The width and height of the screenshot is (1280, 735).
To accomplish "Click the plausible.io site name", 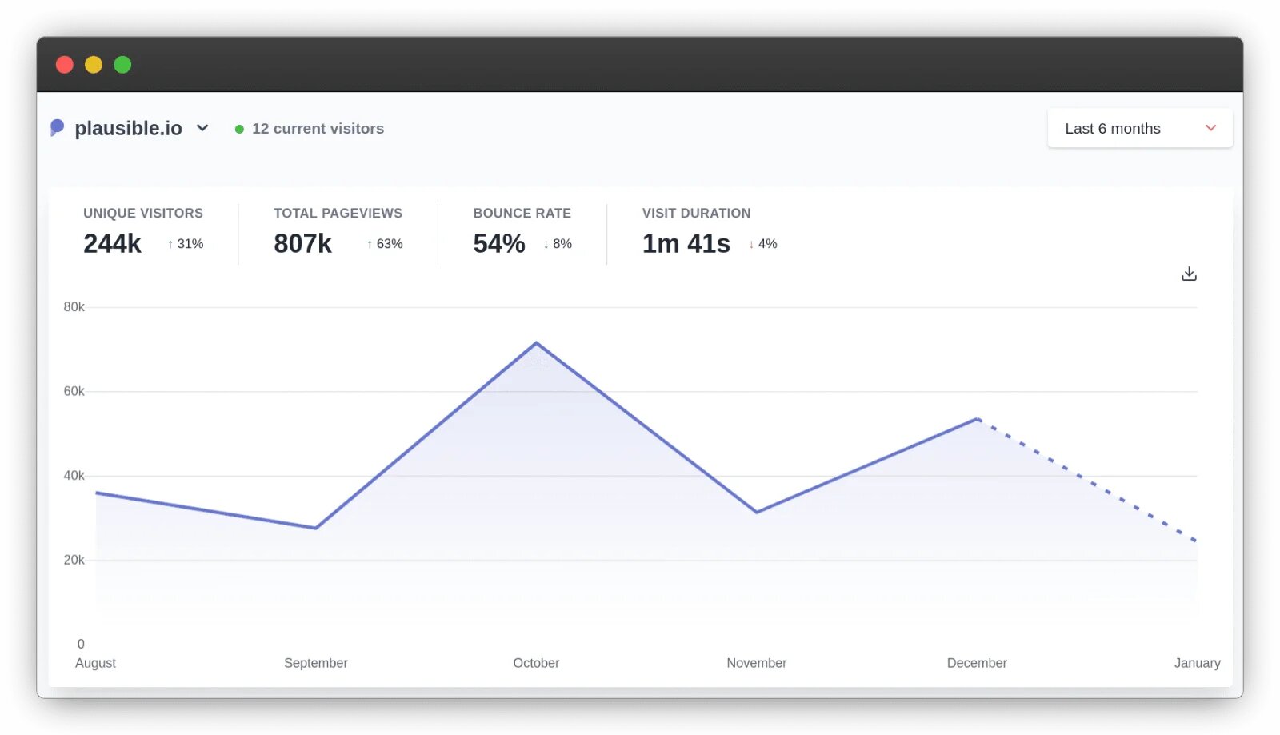I will [x=128, y=128].
